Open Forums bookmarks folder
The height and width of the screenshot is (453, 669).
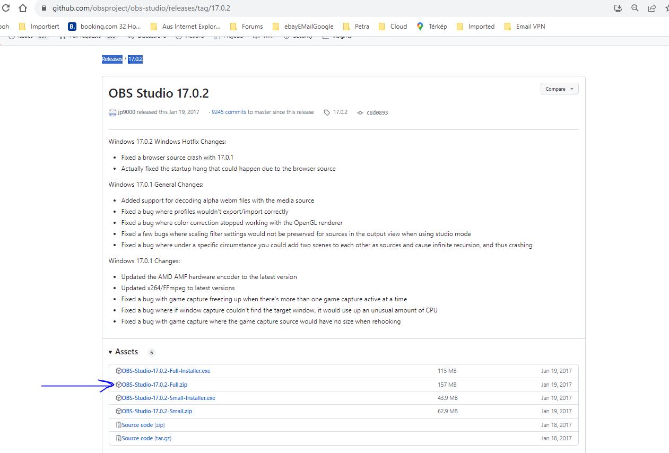tap(246, 27)
